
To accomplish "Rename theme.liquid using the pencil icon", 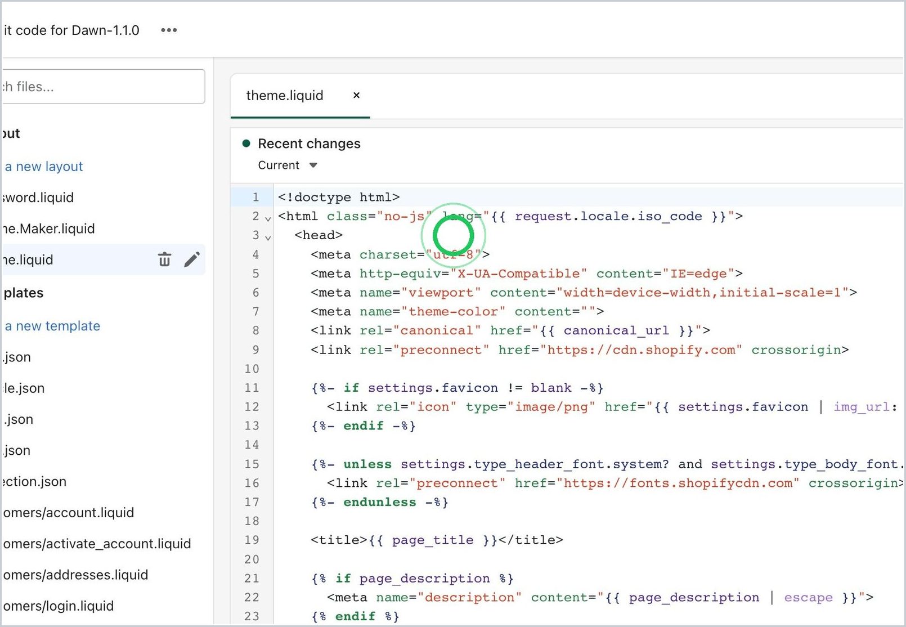I will coord(192,259).
